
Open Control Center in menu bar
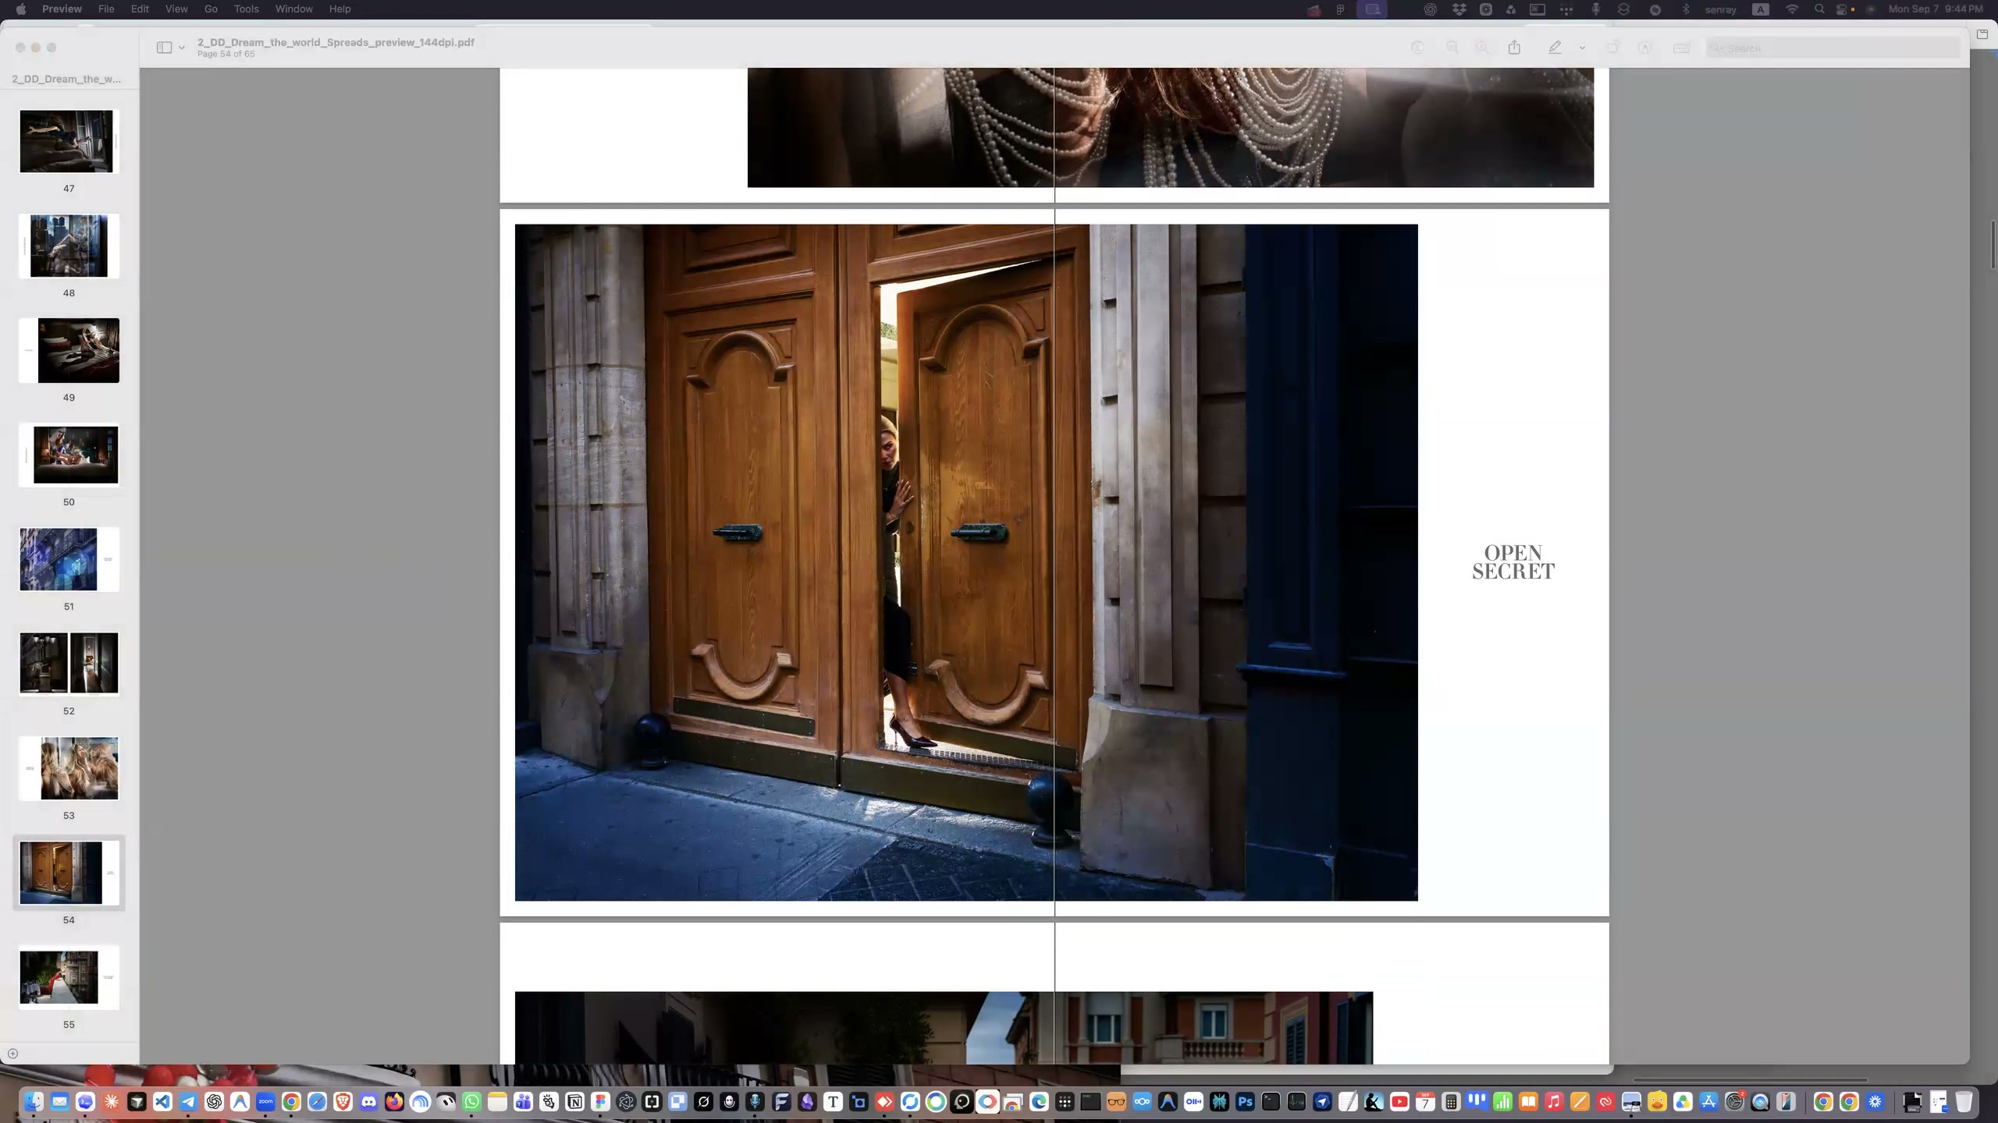[x=1842, y=9]
